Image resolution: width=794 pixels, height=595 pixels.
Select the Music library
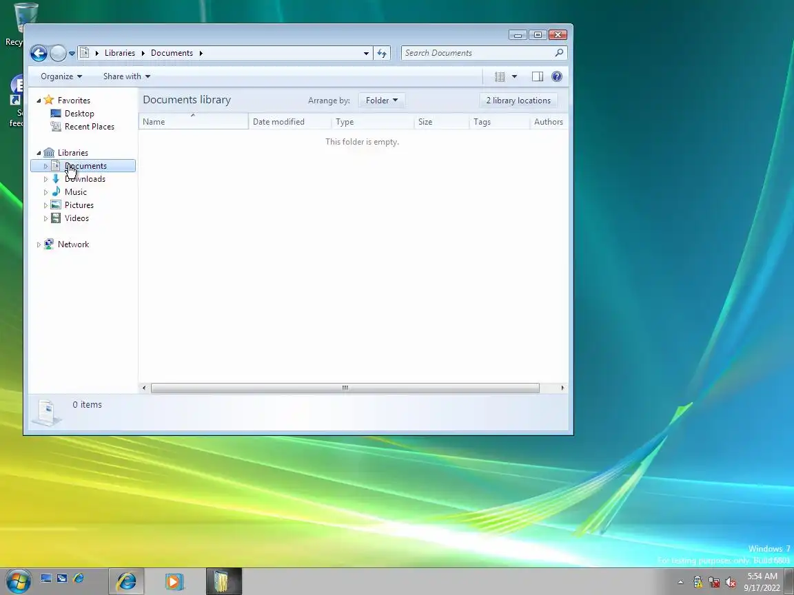click(x=75, y=192)
